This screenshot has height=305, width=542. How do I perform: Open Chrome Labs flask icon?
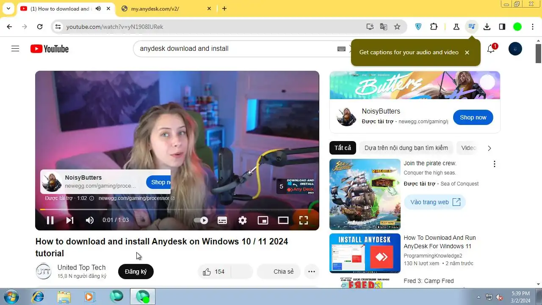(456, 27)
